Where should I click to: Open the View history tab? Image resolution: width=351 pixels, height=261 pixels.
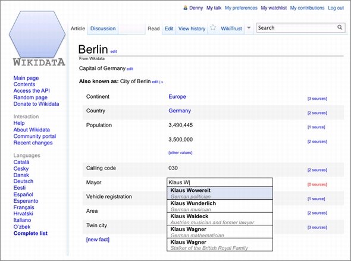click(x=192, y=29)
